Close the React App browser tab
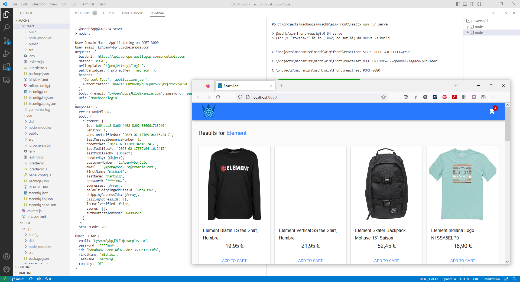 click(x=271, y=86)
